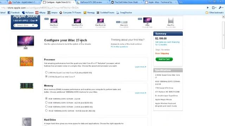
Task: Open the PC to Mac questions link
Action: 119,47
